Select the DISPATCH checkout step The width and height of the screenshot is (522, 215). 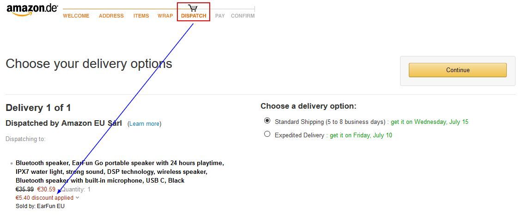194,16
